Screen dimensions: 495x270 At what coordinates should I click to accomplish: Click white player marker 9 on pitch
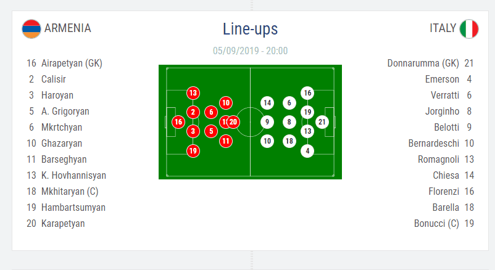[267, 122]
